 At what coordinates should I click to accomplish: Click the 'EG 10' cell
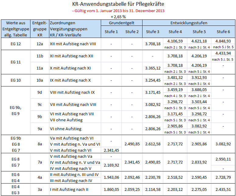click(x=16, y=80)
